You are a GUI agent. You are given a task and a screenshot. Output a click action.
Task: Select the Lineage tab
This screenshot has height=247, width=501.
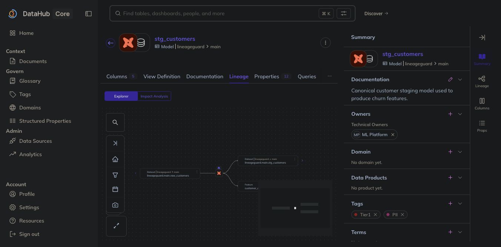(x=239, y=76)
